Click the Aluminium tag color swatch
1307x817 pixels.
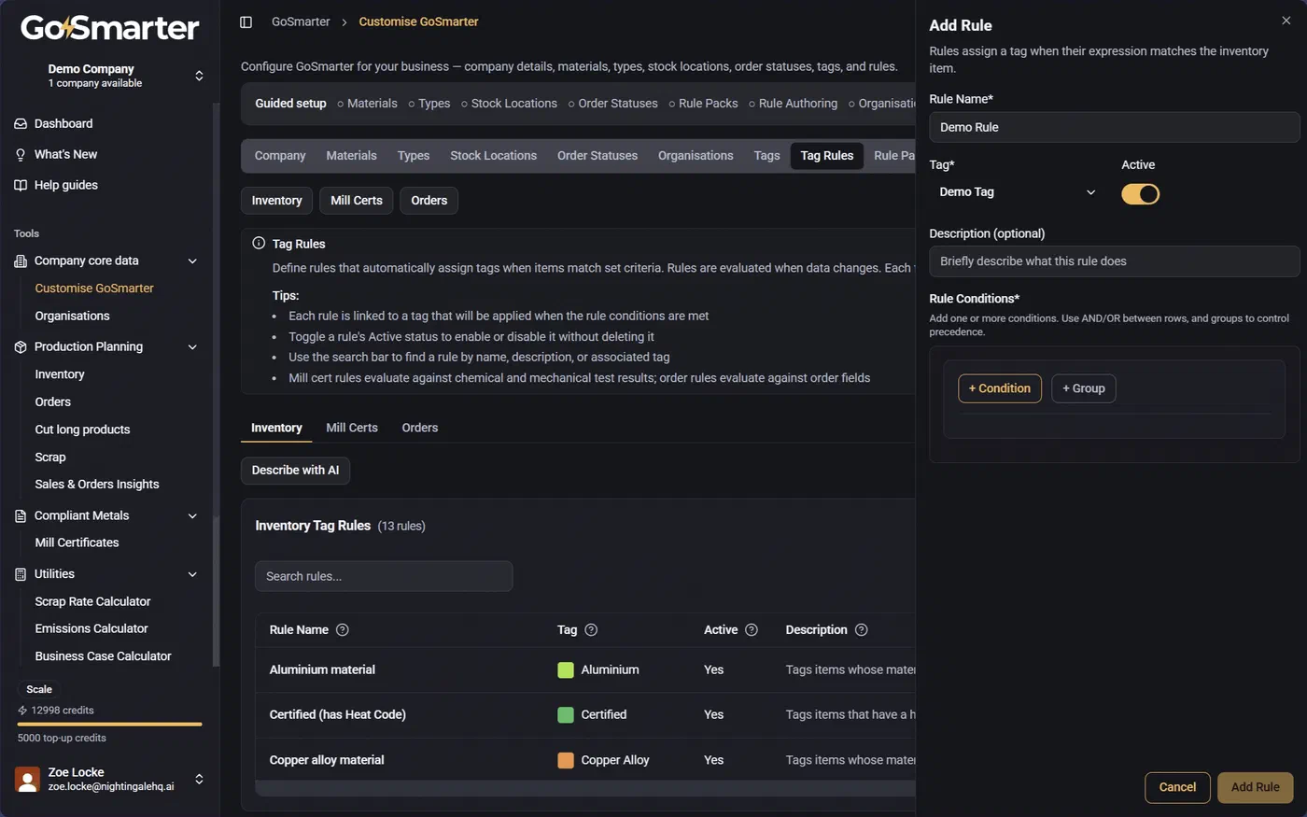click(x=566, y=669)
